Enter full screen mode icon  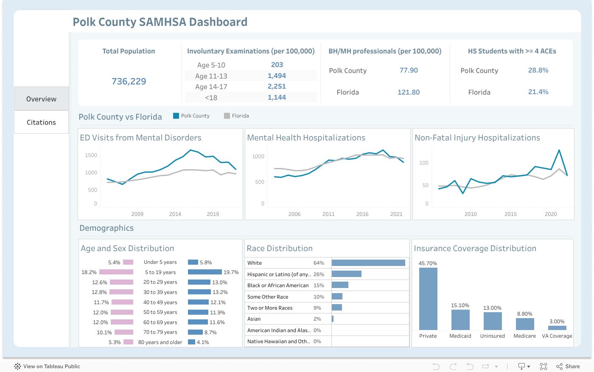coord(543,366)
